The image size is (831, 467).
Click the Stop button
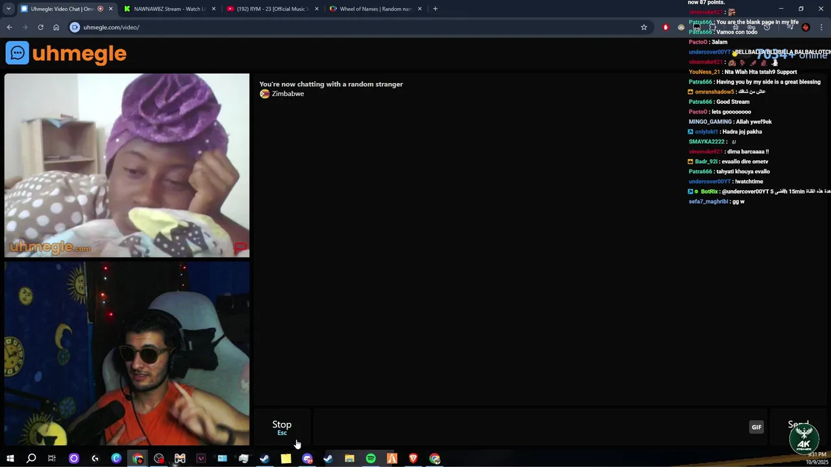click(x=282, y=427)
